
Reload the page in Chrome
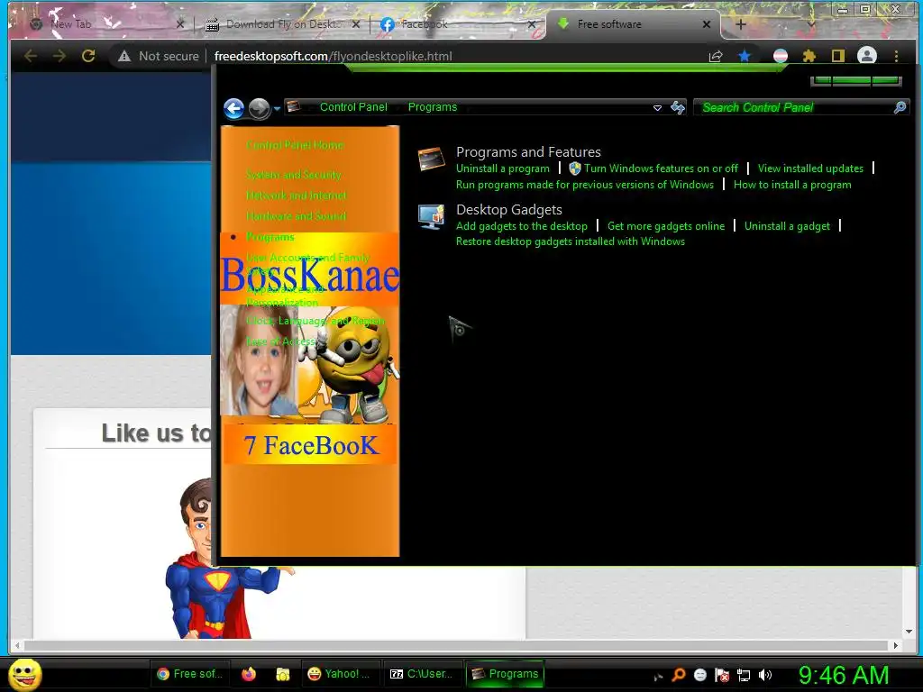88,56
